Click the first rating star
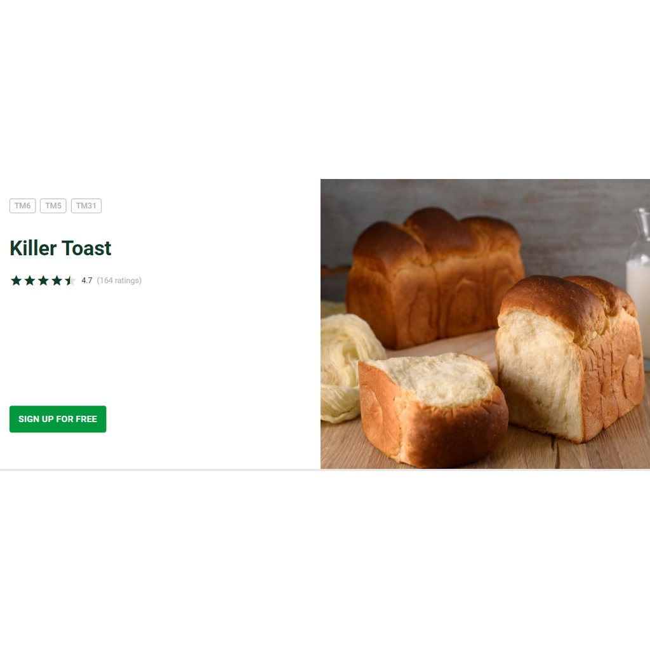 (16, 281)
